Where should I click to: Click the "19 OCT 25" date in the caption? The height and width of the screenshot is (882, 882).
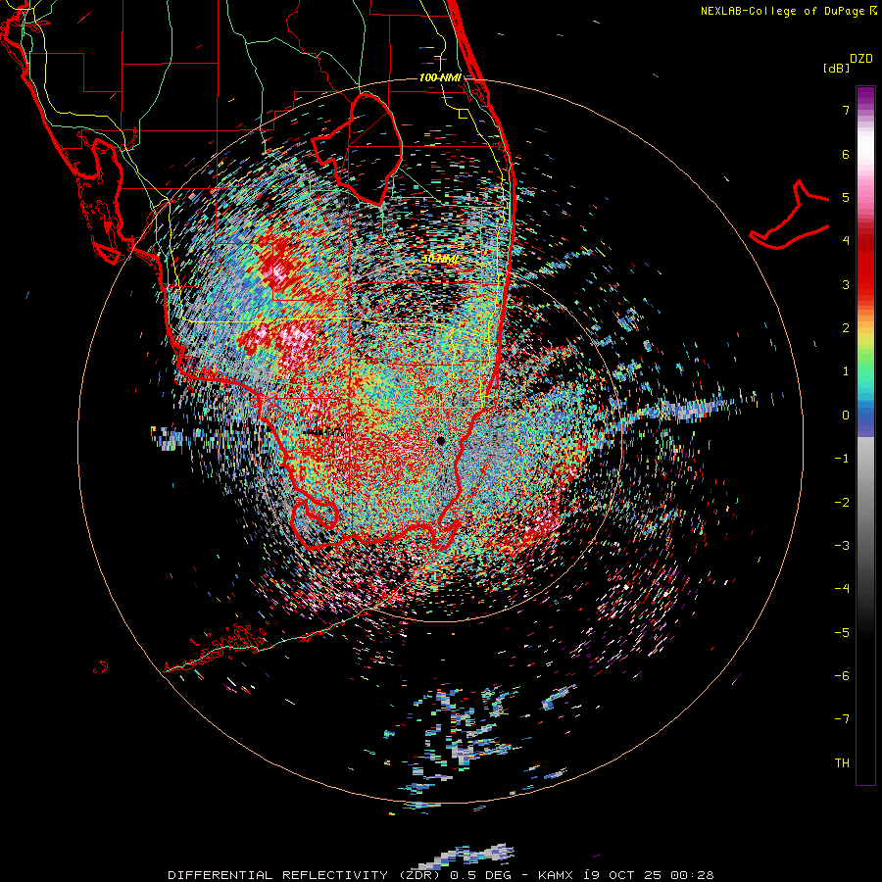(622, 875)
